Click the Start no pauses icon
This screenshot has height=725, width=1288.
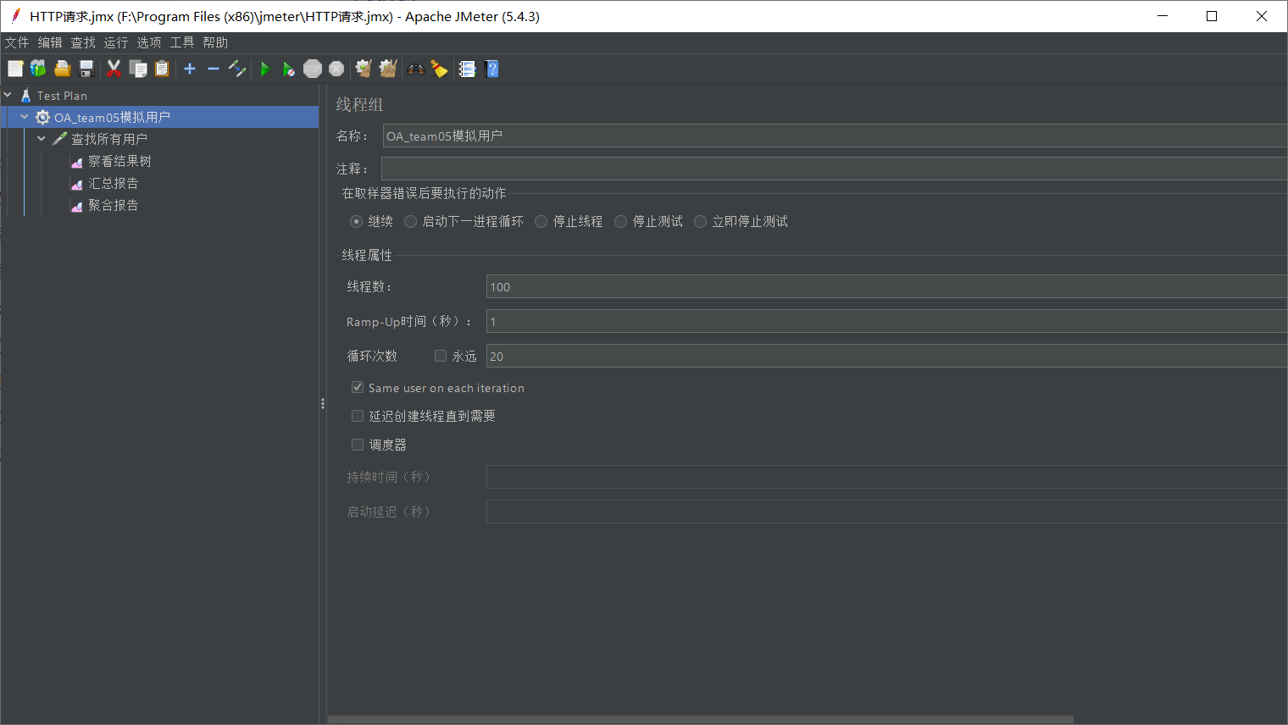[x=289, y=69]
